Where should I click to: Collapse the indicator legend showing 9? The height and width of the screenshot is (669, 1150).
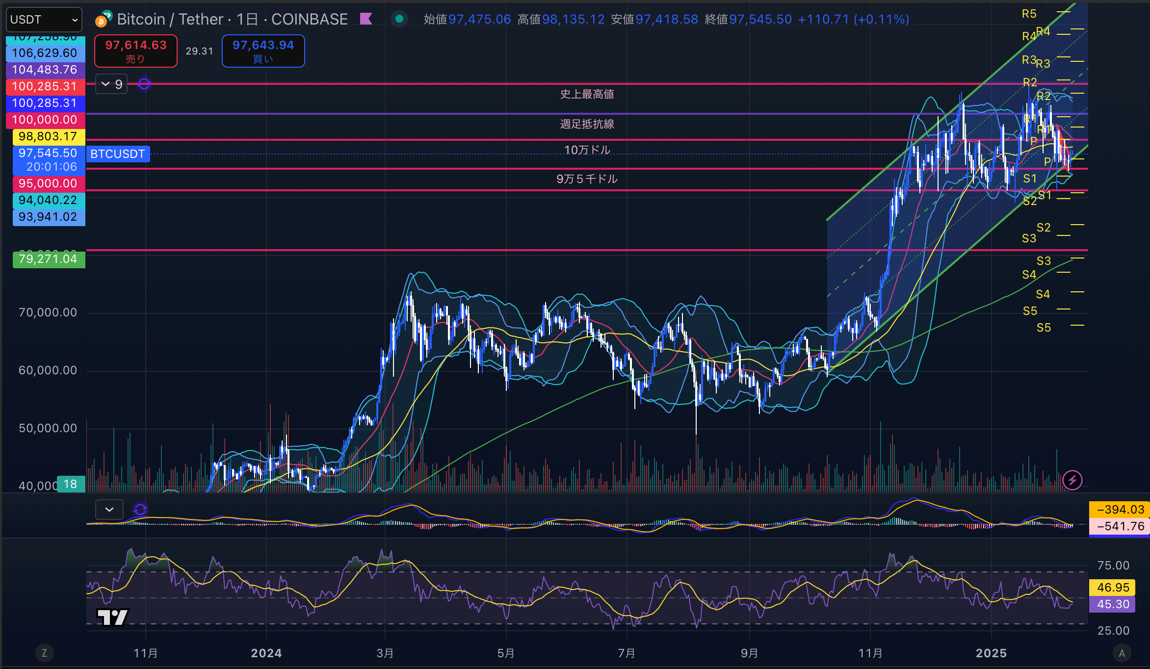[x=111, y=84]
